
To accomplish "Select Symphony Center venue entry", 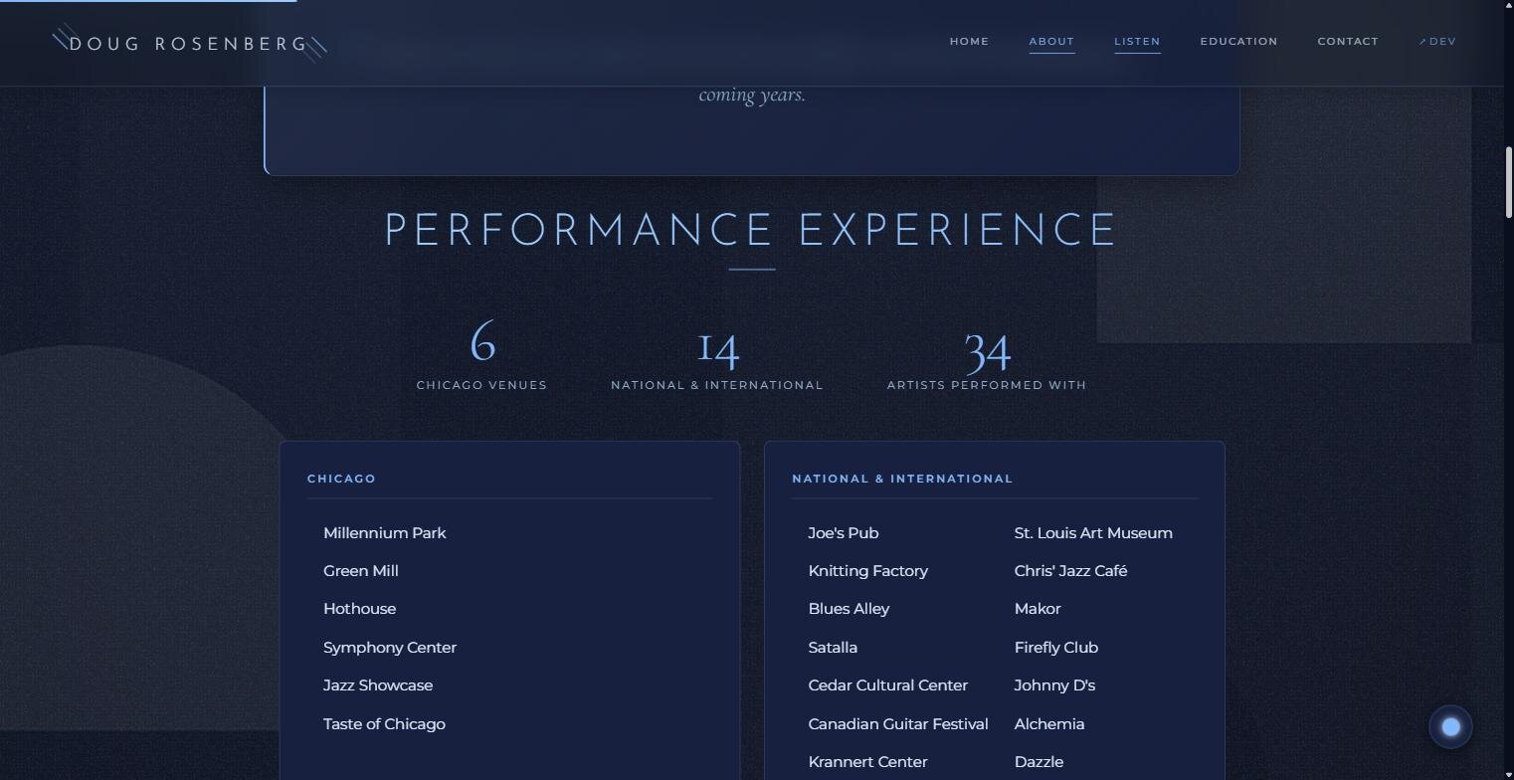I will tap(390, 648).
